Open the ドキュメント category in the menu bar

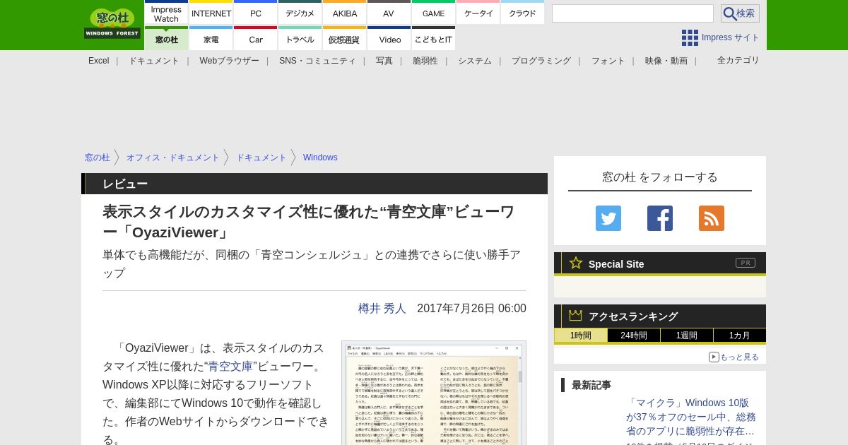tap(154, 61)
